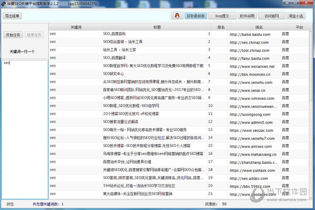The height and width of the screenshot is (210, 315).
Task: Close the window
Action: pos(306,3)
